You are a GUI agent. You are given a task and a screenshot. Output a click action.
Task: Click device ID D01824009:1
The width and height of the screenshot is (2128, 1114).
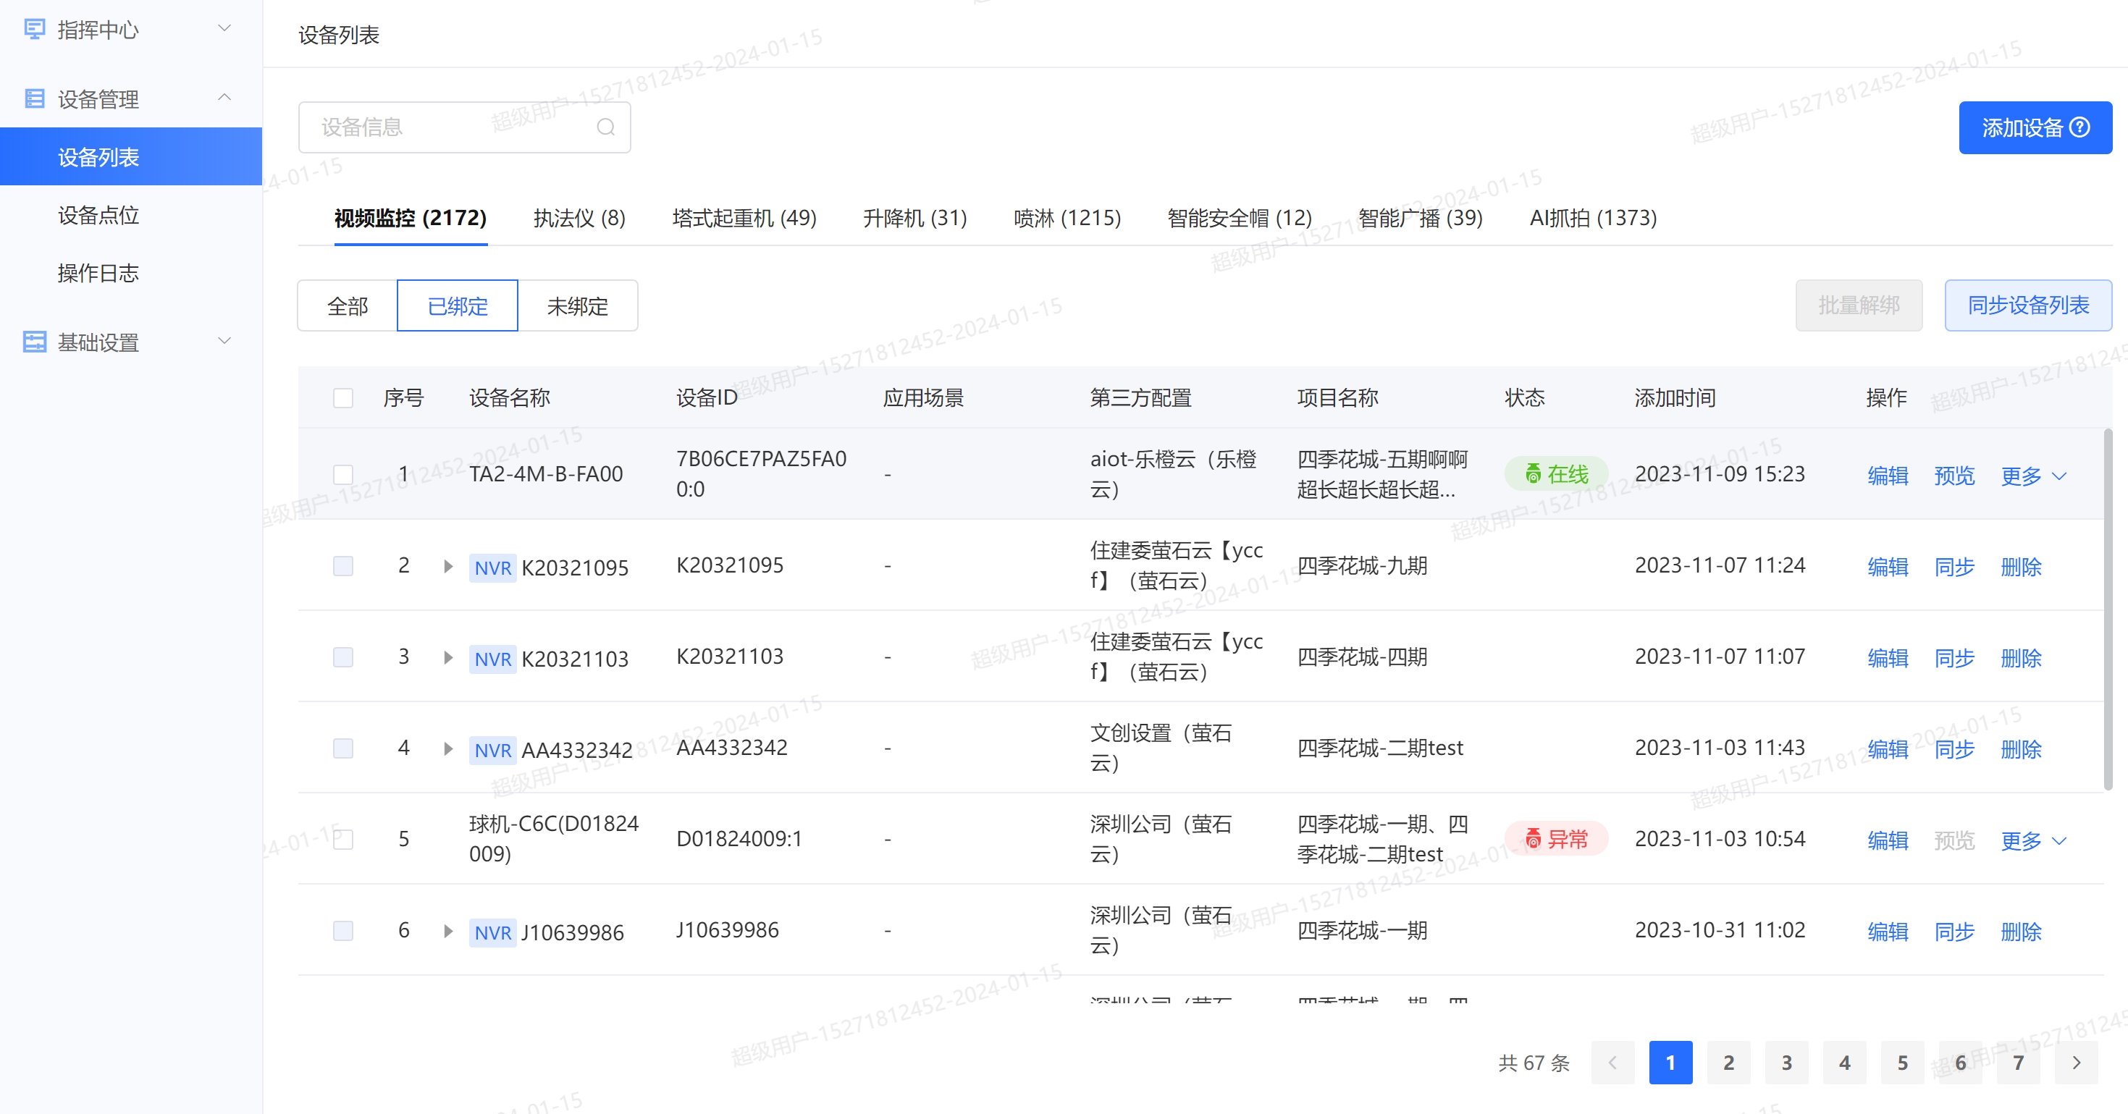click(739, 839)
